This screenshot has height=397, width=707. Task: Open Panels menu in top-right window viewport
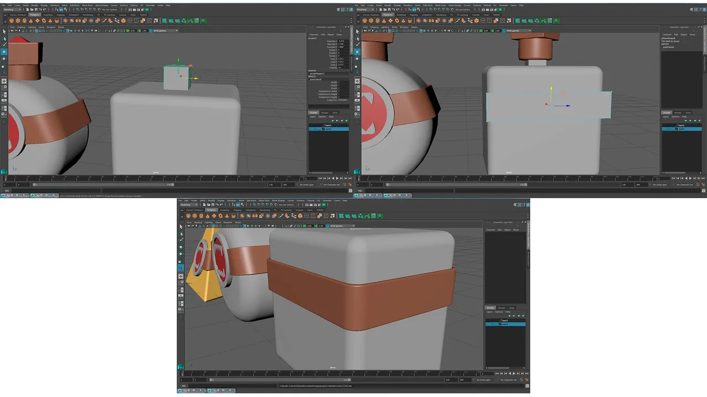(414, 27)
